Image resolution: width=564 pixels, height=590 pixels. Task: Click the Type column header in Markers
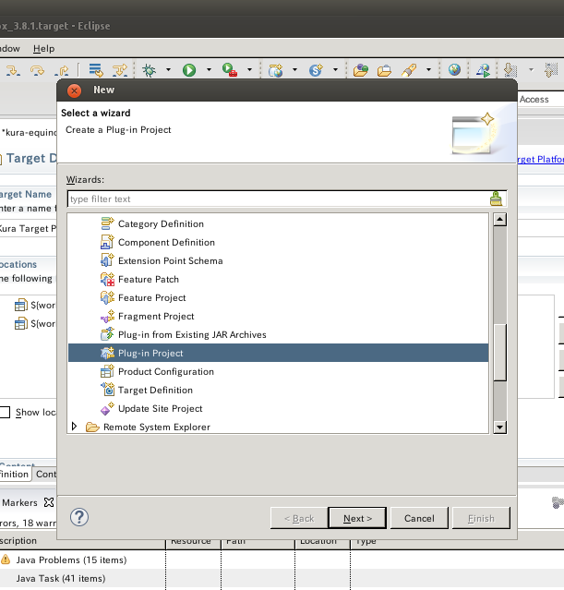(366, 542)
